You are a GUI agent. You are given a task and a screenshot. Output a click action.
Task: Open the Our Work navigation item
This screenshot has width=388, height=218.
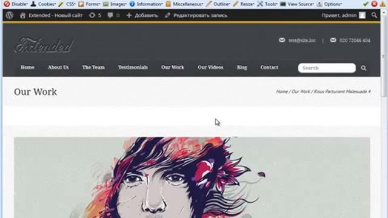[173, 67]
